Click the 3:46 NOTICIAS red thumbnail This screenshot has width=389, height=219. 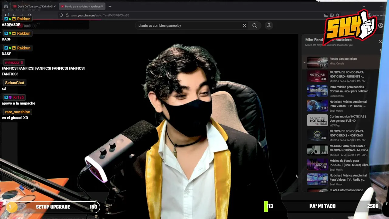click(317, 77)
